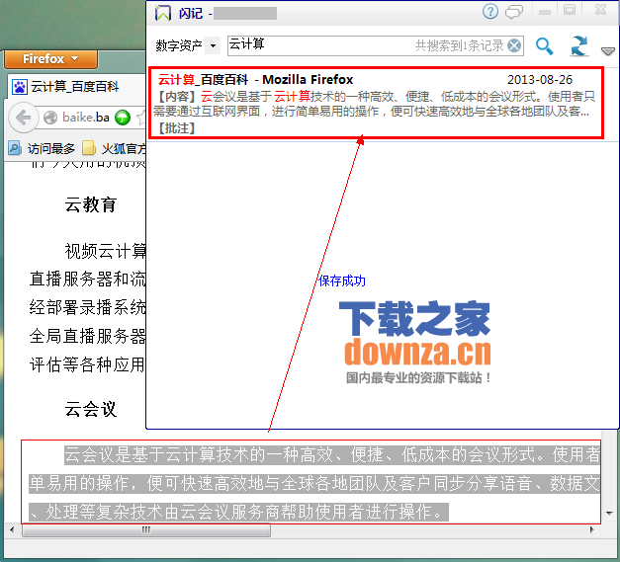Click the right arrow of horizontal scrollbar
The height and width of the screenshot is (562, 620).
(x=592, y=530)
